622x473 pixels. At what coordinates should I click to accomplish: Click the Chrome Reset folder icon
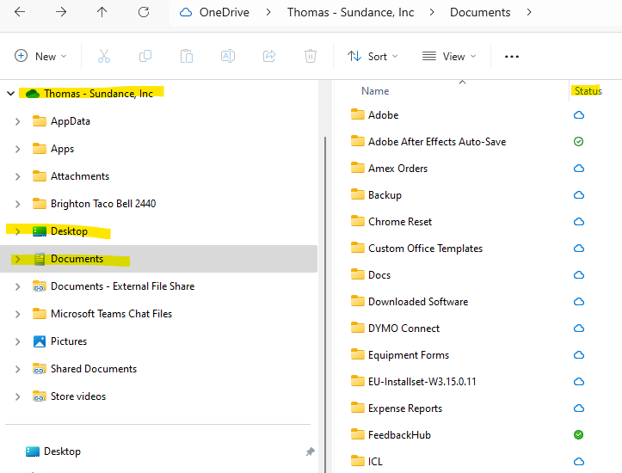click(357, 221)
